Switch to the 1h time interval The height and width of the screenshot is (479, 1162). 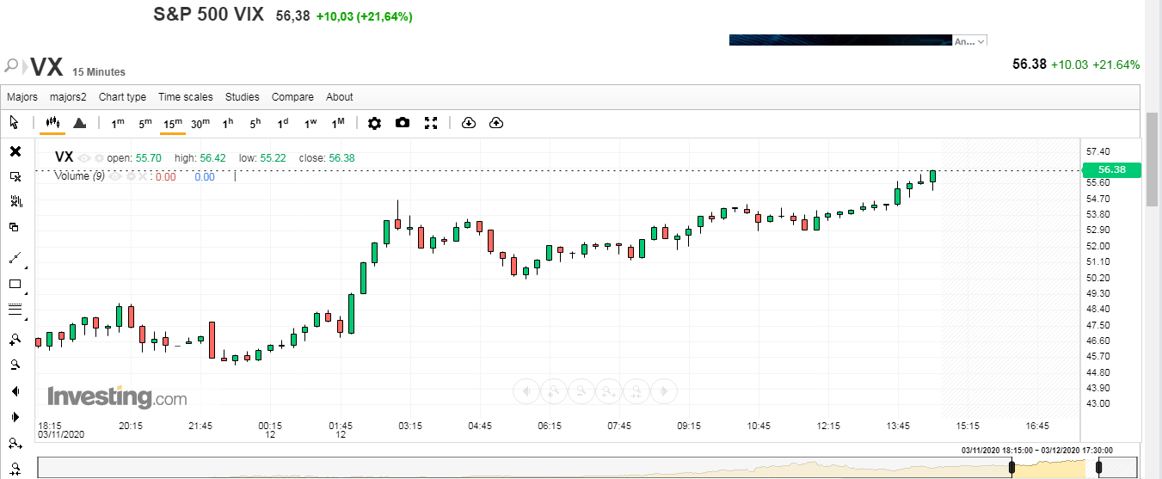pyautogui.click(x=228, y=123)
